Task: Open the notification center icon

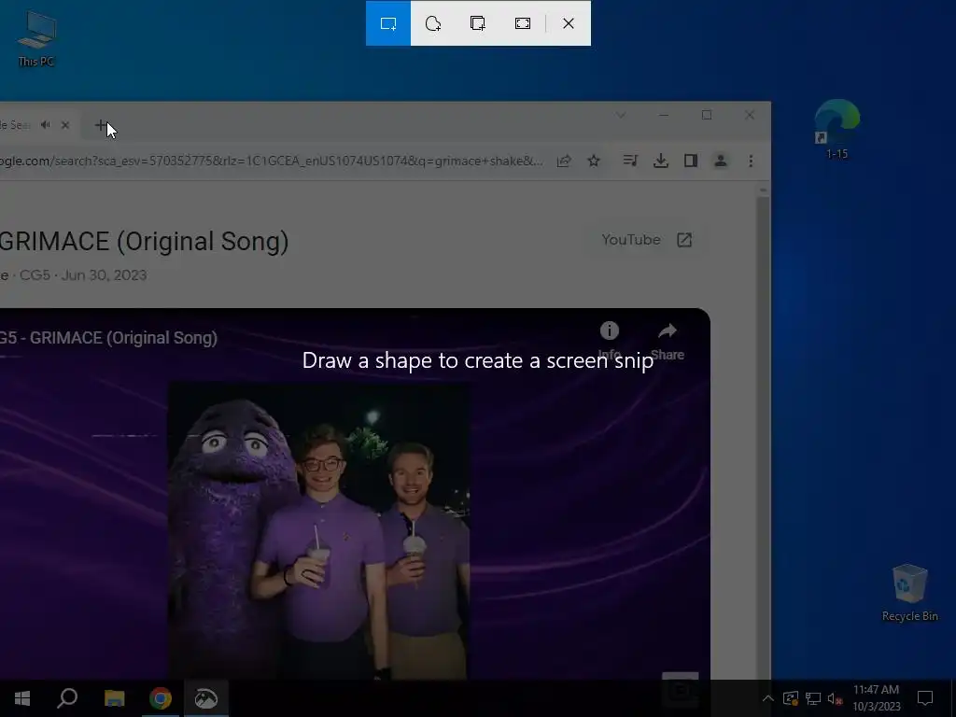Action: [x=925, y=698]
